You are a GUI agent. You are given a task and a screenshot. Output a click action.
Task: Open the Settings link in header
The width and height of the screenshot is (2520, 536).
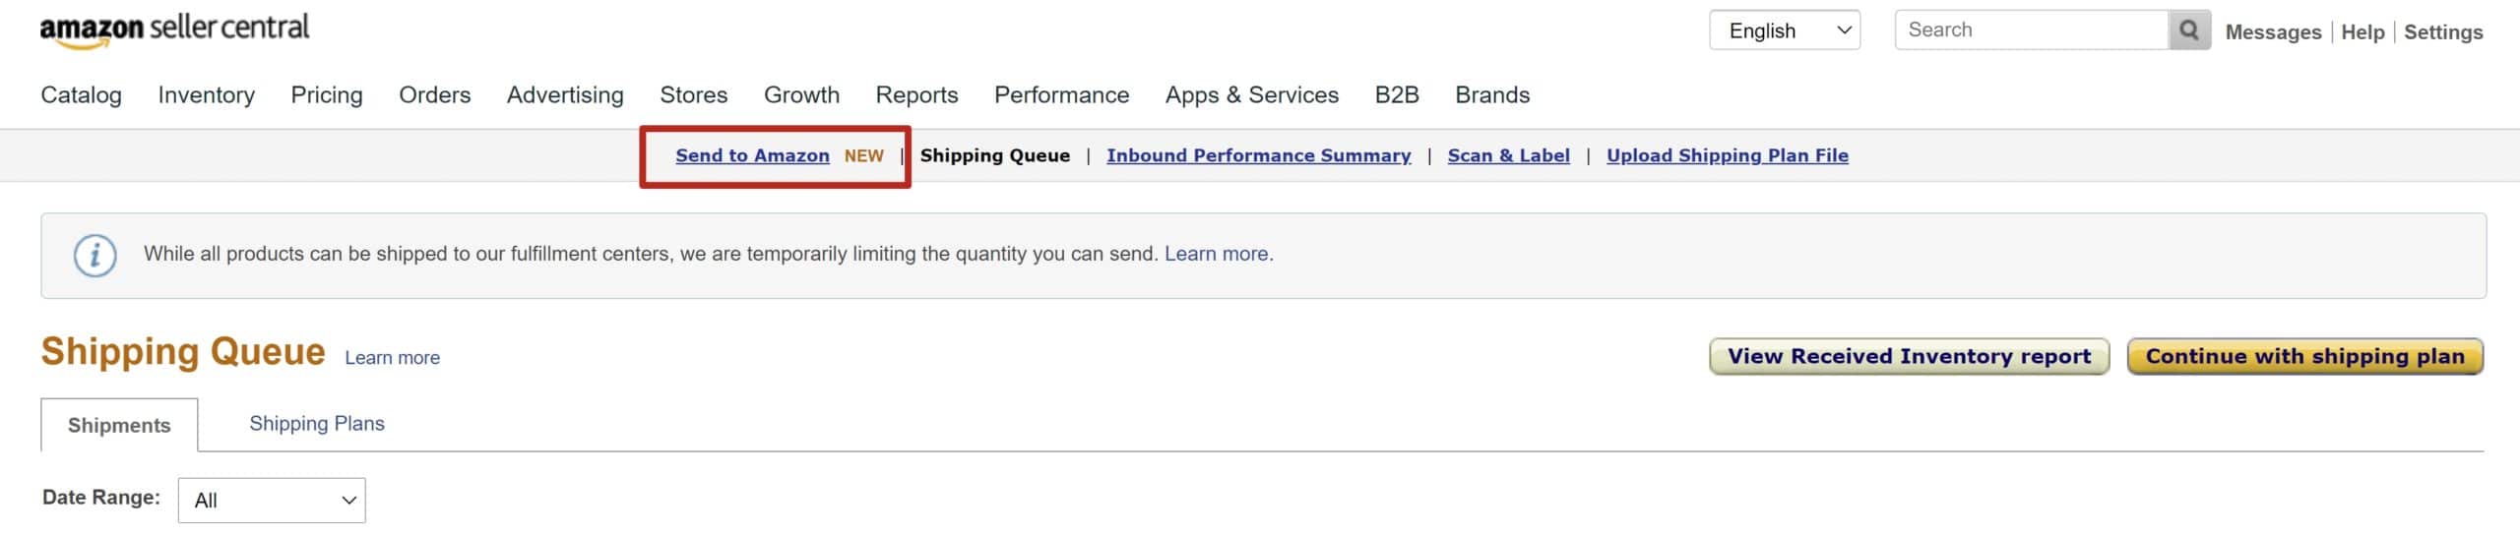click(x=2443, y=32)
